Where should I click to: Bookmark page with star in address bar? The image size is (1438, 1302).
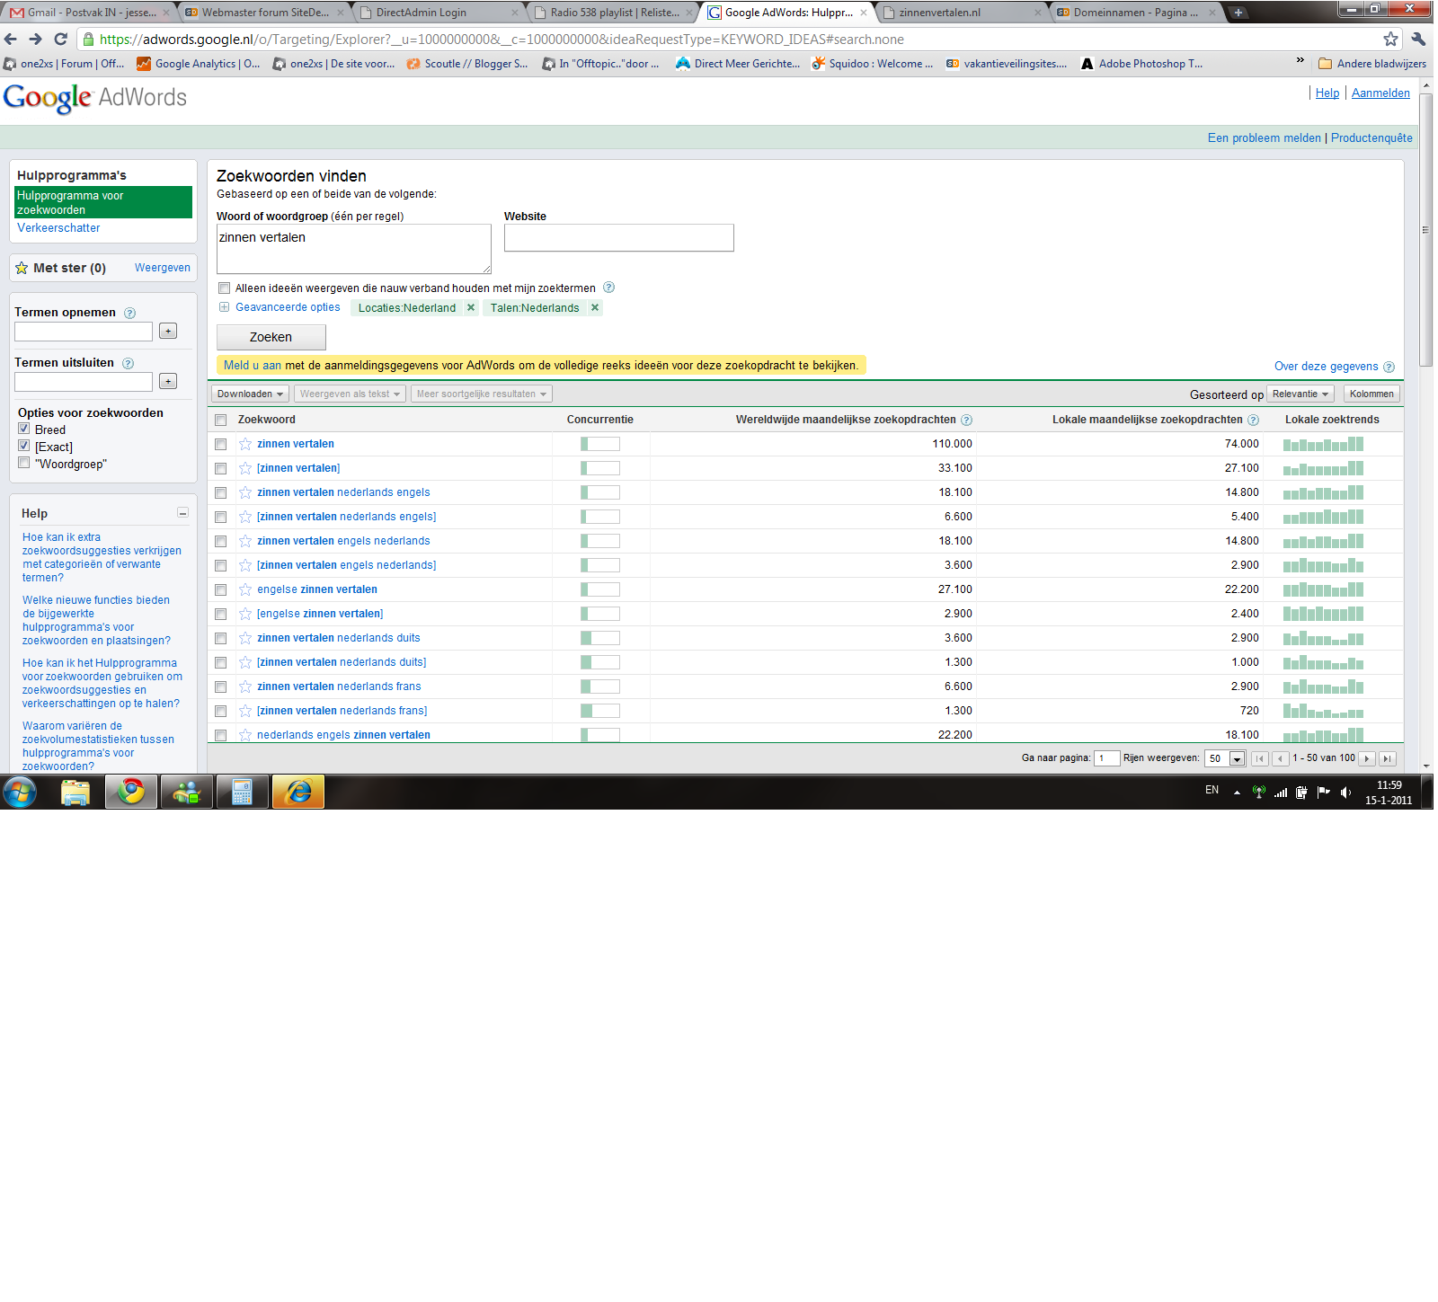(1390, 39)
